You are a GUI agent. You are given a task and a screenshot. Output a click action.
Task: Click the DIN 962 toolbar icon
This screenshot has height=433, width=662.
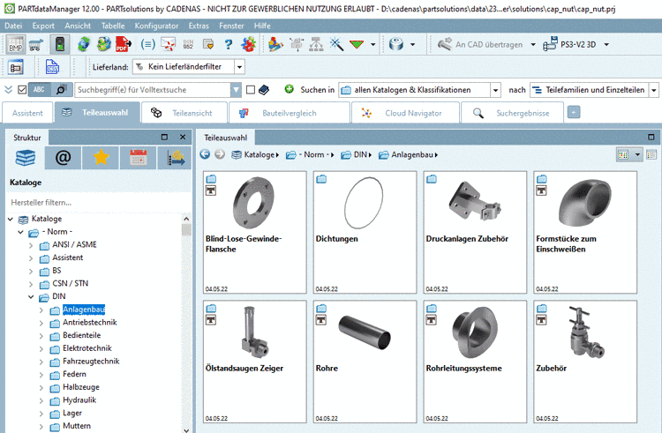point(188,44)
